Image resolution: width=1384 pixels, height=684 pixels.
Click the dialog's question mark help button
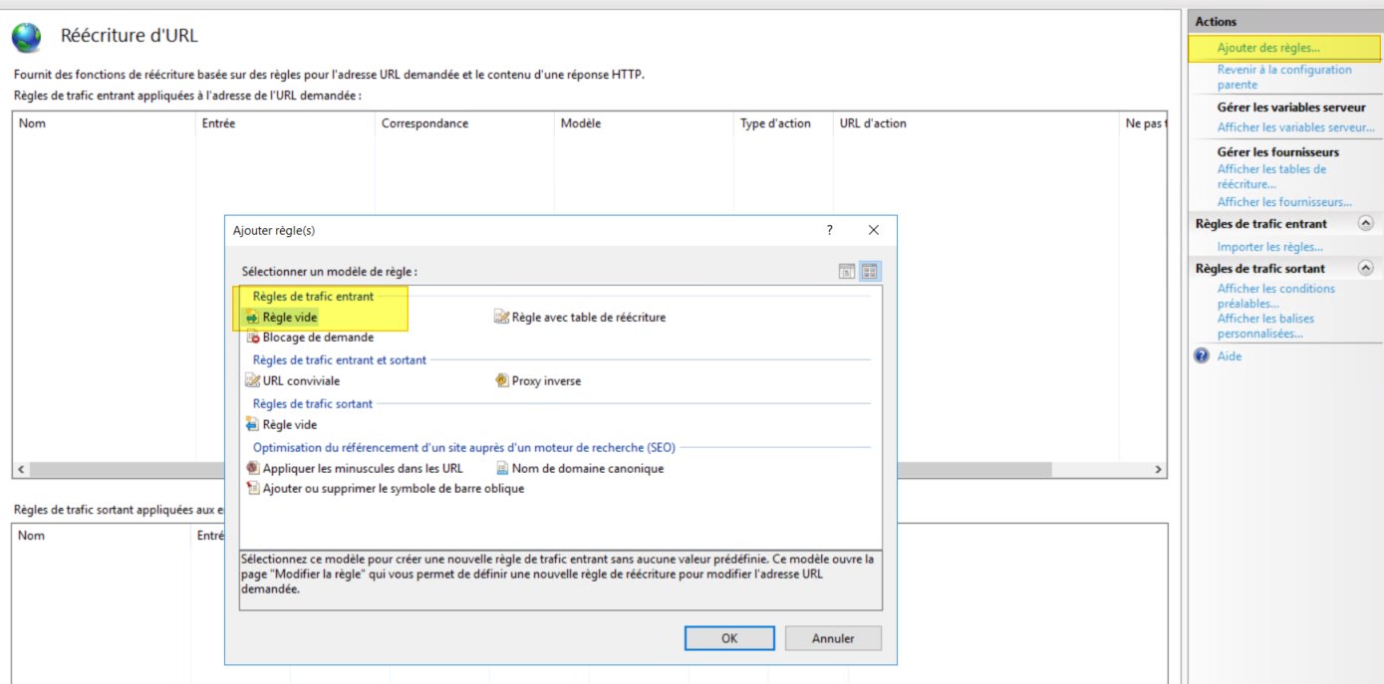(x=829, y=230)
